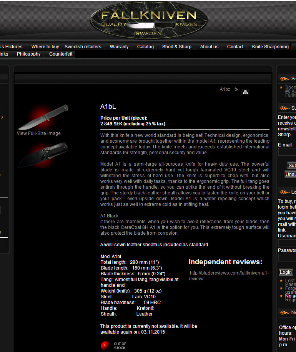This screenshot has width=296, height=352.
Task: Click the 'A1 Black' subheading
Action: point(110,216)
